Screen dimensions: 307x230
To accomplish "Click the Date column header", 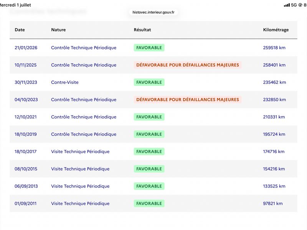I will click(20, 30).
